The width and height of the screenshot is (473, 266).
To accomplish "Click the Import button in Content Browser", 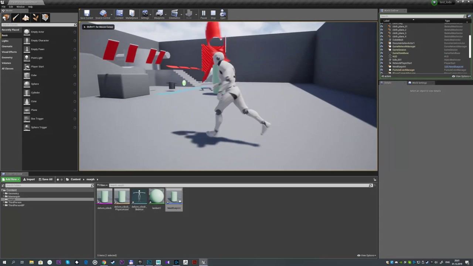I will click(x=29, y=180).
